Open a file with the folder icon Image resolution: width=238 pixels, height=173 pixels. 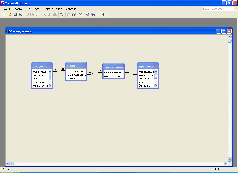tap(10, 15)
